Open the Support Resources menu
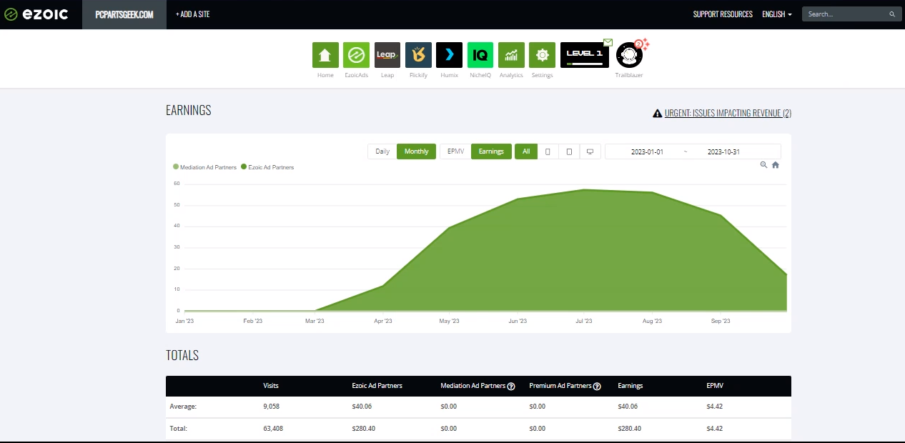This screenshot has width=905, height=443. pos(723,14)
